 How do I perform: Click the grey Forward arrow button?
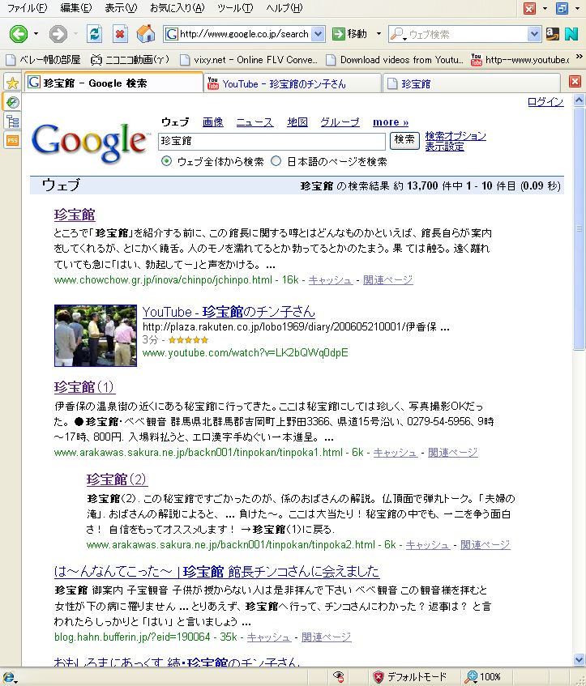pos(58,34)
